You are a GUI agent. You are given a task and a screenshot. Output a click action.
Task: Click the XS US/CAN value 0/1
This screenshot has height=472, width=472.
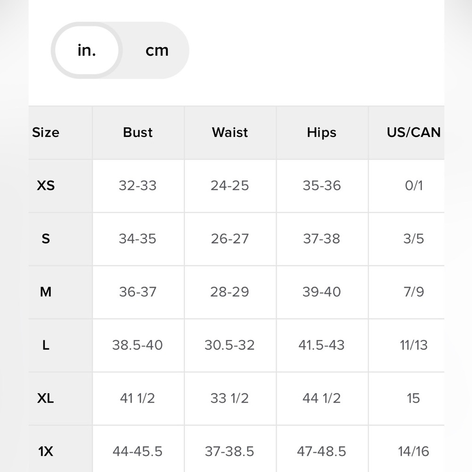click(x=413, y=185)
